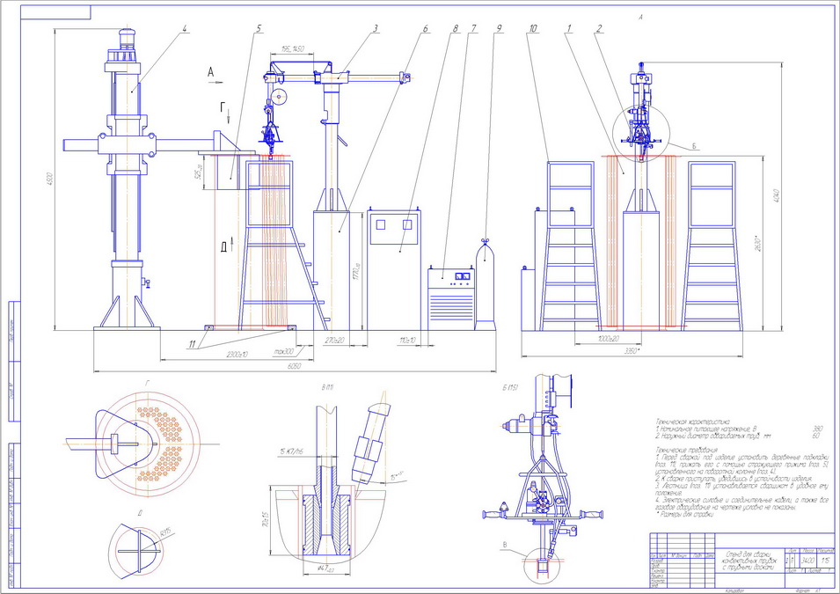Select the 4500 overall height dimension
Screen dimensions: 840x594
(48, 179)
